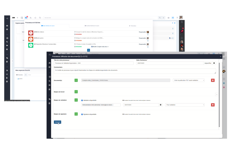This screenshot has height=154, width=231.
Task: Click the Aujourd'hui button
Action: click(x=208, y=63)
